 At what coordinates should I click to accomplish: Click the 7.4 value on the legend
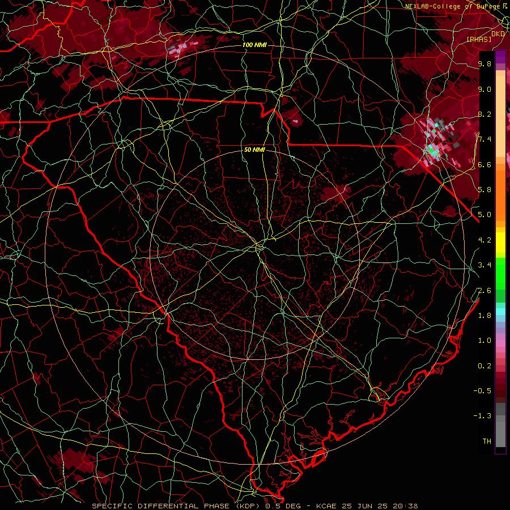pyautogui.click(x=484, y=139)
